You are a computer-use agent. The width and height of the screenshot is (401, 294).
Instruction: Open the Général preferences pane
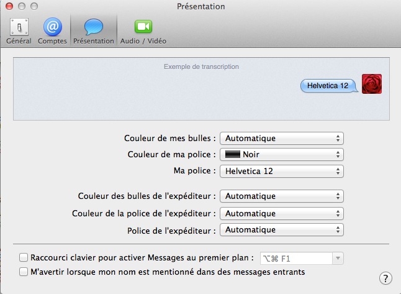click(19, 30)
